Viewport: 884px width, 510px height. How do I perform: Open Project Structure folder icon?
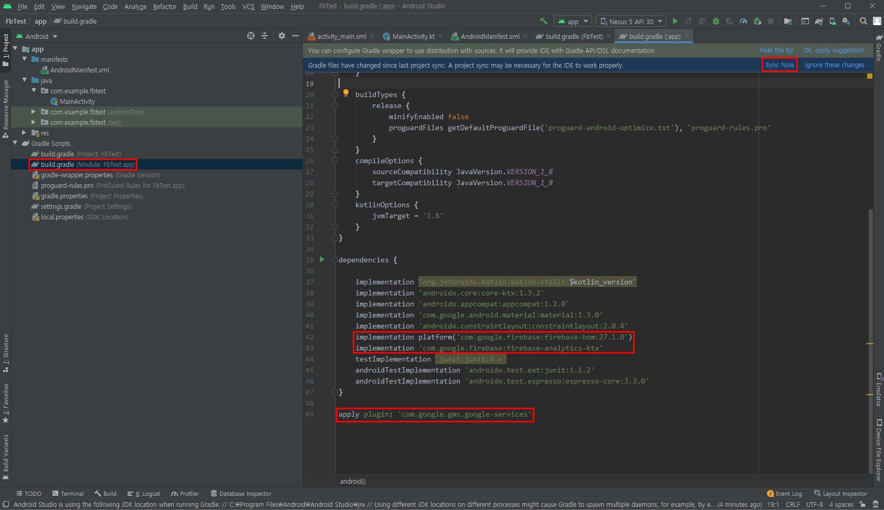tap(787, 21)
